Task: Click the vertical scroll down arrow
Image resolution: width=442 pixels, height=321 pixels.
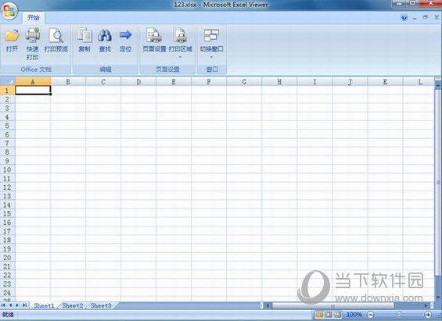Action: 438,297
